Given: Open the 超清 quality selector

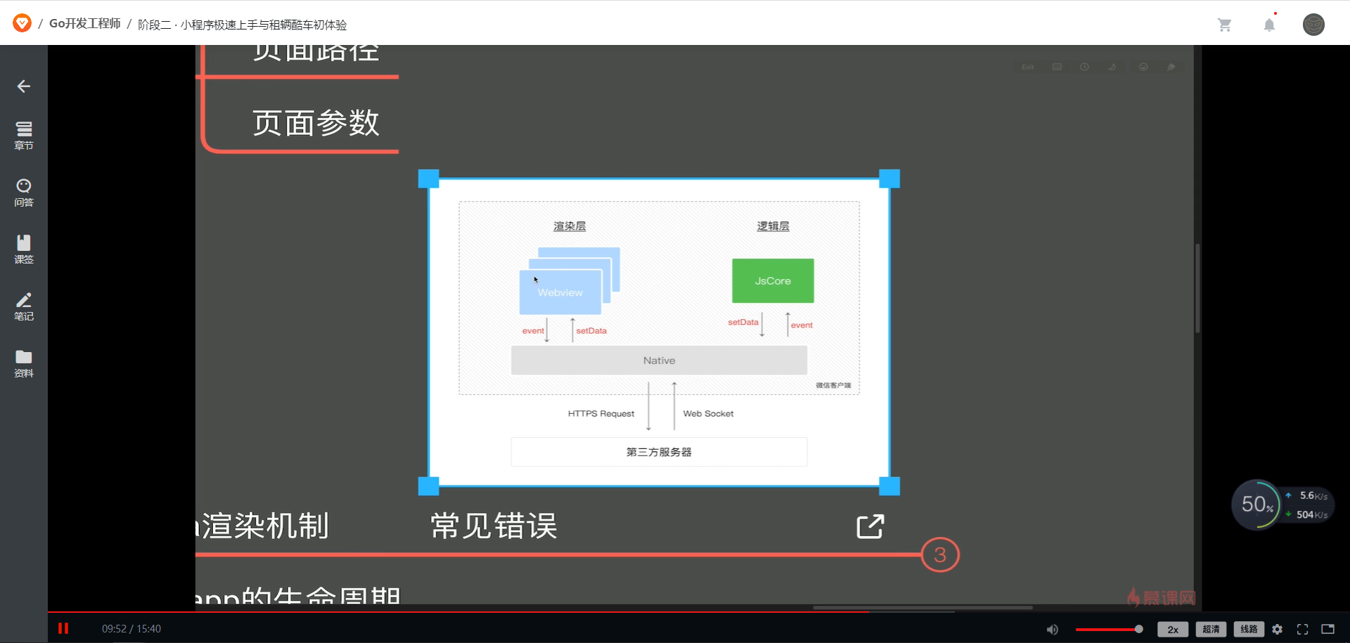Looking at the screenshot, I should (x=1211, y=629).
